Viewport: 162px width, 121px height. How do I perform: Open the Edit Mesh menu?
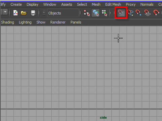point(113,4)
